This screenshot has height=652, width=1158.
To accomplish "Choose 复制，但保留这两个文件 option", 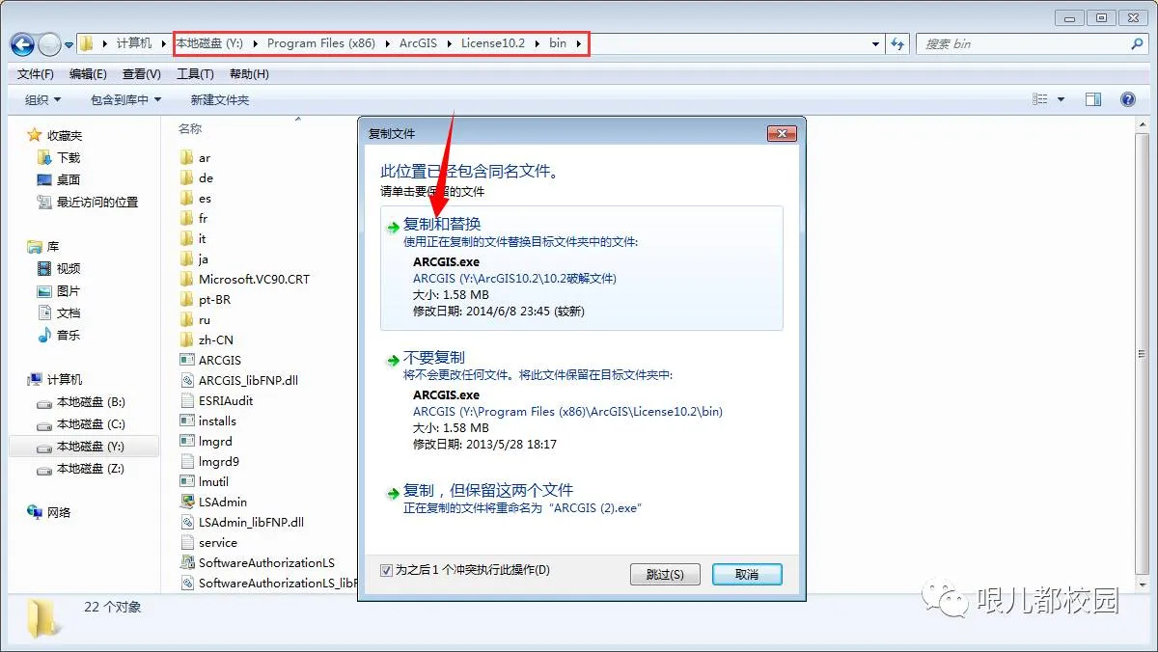I will (x=582, y=499).
